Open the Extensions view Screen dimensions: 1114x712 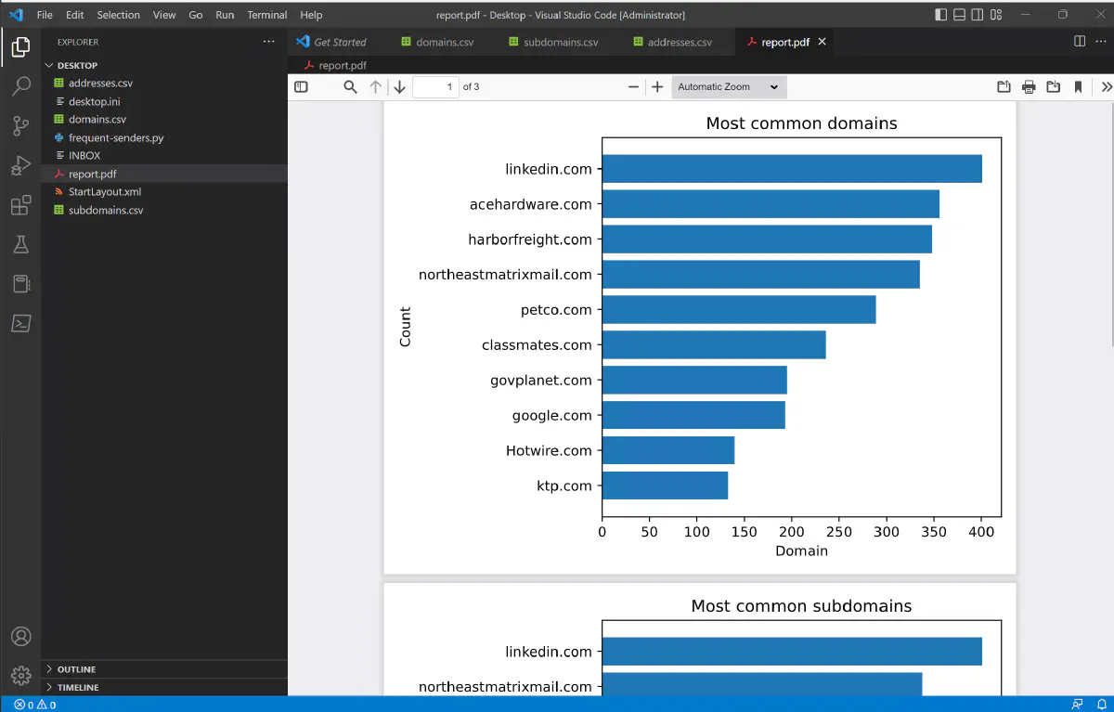pos(20,205)
